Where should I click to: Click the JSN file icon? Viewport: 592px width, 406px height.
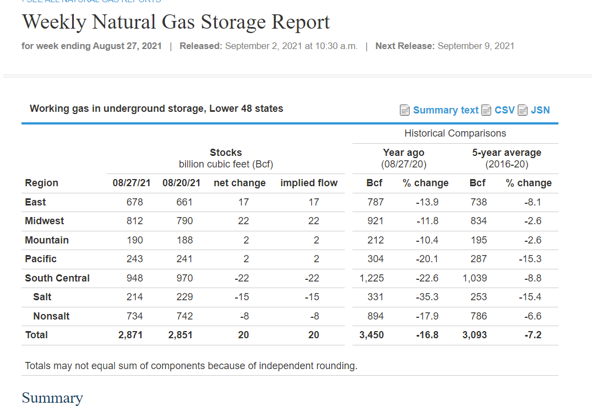pyautogui.click(x=523, y=110)
